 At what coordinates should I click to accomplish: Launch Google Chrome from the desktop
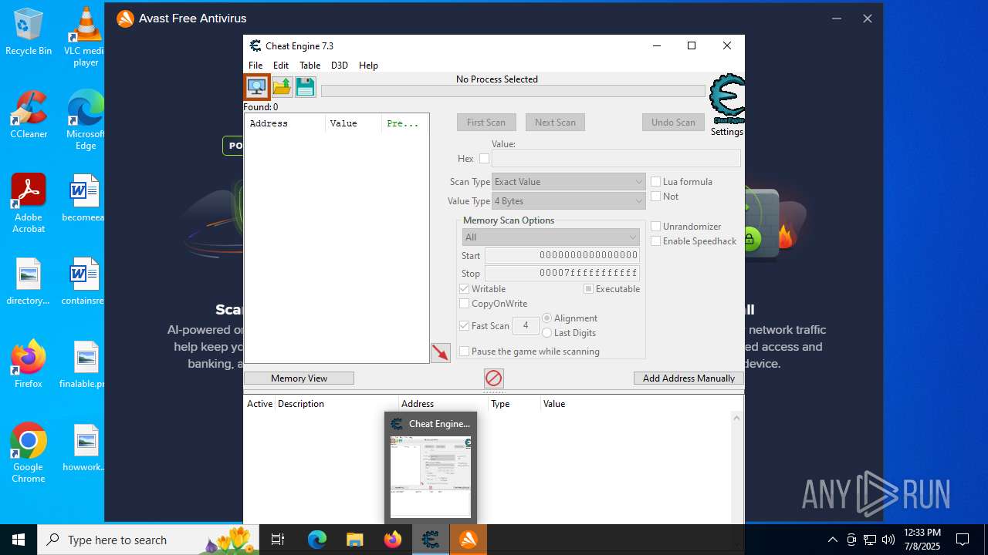coord(29,453)
